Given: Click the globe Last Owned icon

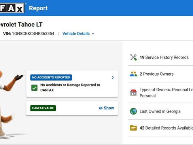Looking at the screenshot, I should point(133,111).
